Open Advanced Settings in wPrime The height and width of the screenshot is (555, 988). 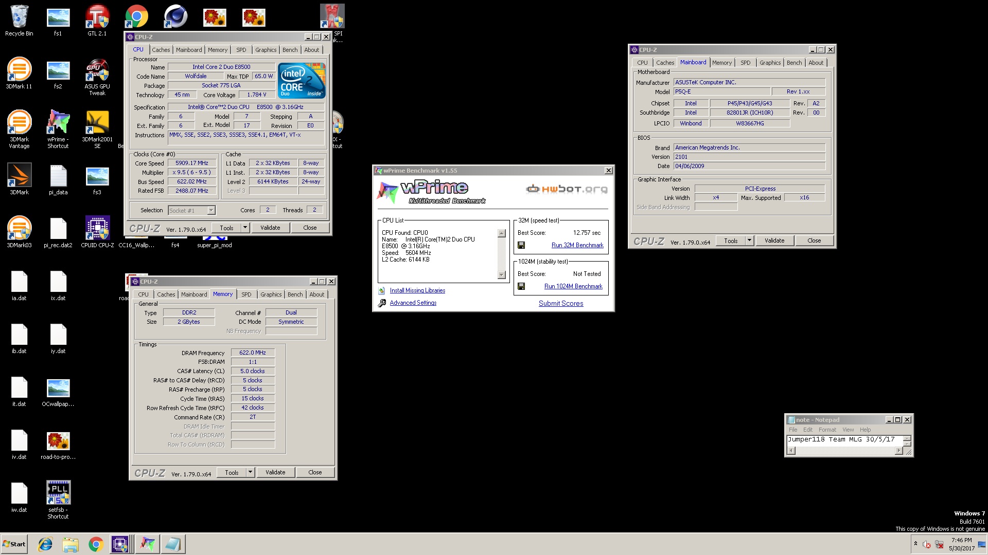(413, 303)
